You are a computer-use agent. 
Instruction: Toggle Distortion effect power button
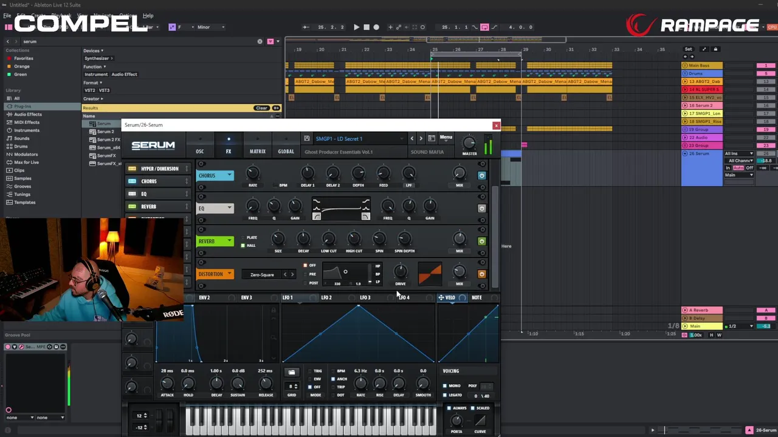point(481,274)
